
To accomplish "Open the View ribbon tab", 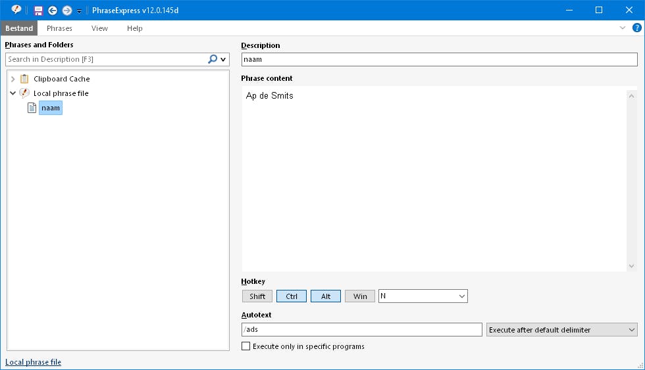I will point(99,28).
